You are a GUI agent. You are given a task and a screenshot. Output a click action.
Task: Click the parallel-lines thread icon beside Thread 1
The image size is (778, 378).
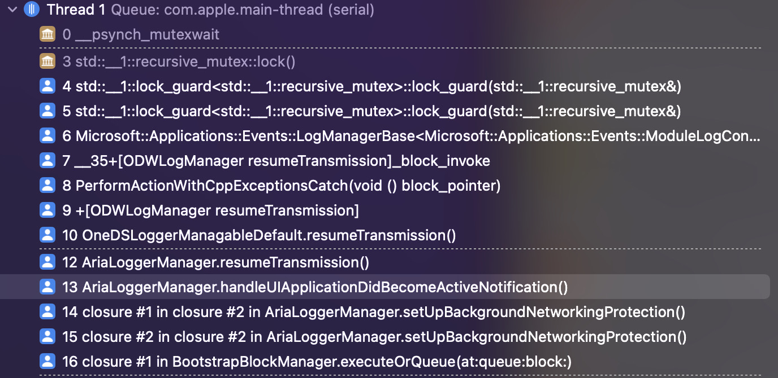click(x=32, y=10)
